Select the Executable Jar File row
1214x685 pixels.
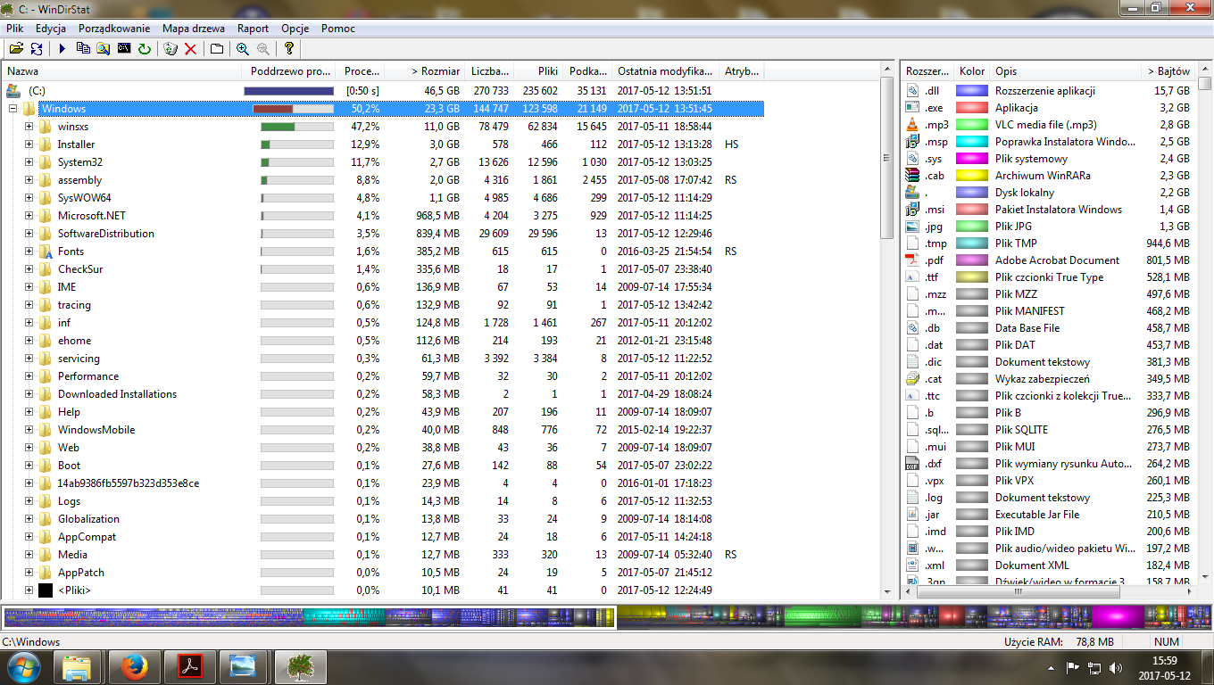pyautogui.click(x=1049, y=515)
